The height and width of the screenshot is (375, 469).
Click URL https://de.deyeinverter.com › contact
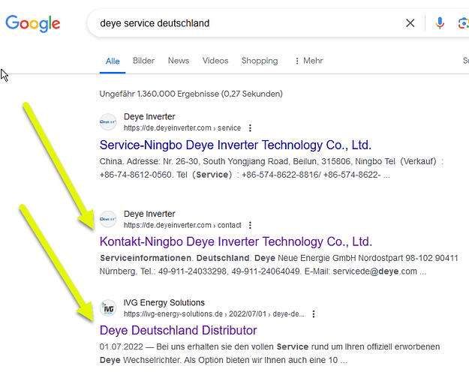pos(182,225)
